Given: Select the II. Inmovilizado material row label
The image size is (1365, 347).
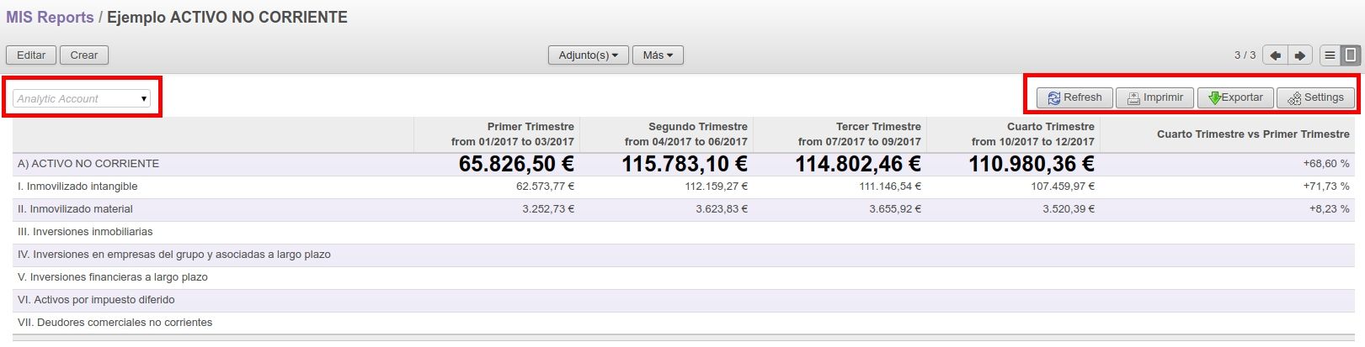Looking at the screenshot, I should 75,209.
